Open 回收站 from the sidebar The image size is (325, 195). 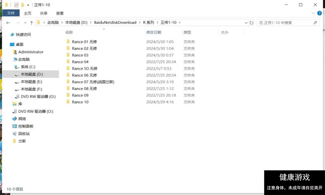(24, 134)
